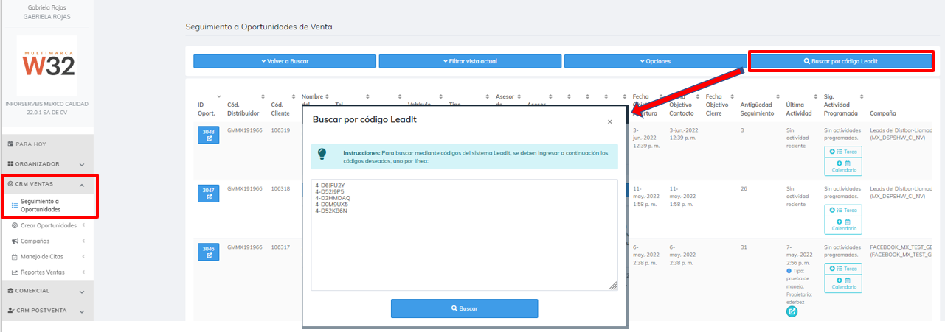
Task: Click the W32 Multimarca logo
Action: [x=46, y=65]
